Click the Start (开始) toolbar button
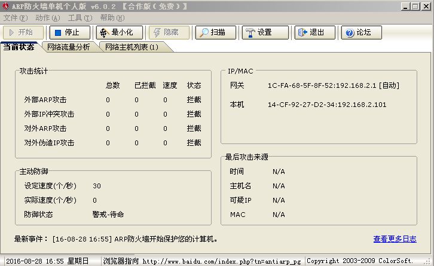 pos(22,32)
